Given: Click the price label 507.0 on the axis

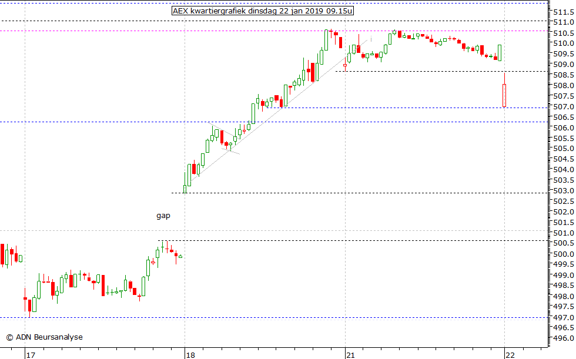Looking at the screenshot, I should tap(564, 107).
